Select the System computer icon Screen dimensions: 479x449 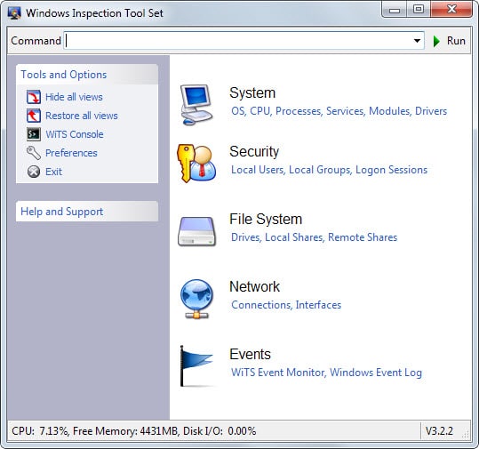click(196, 105)
